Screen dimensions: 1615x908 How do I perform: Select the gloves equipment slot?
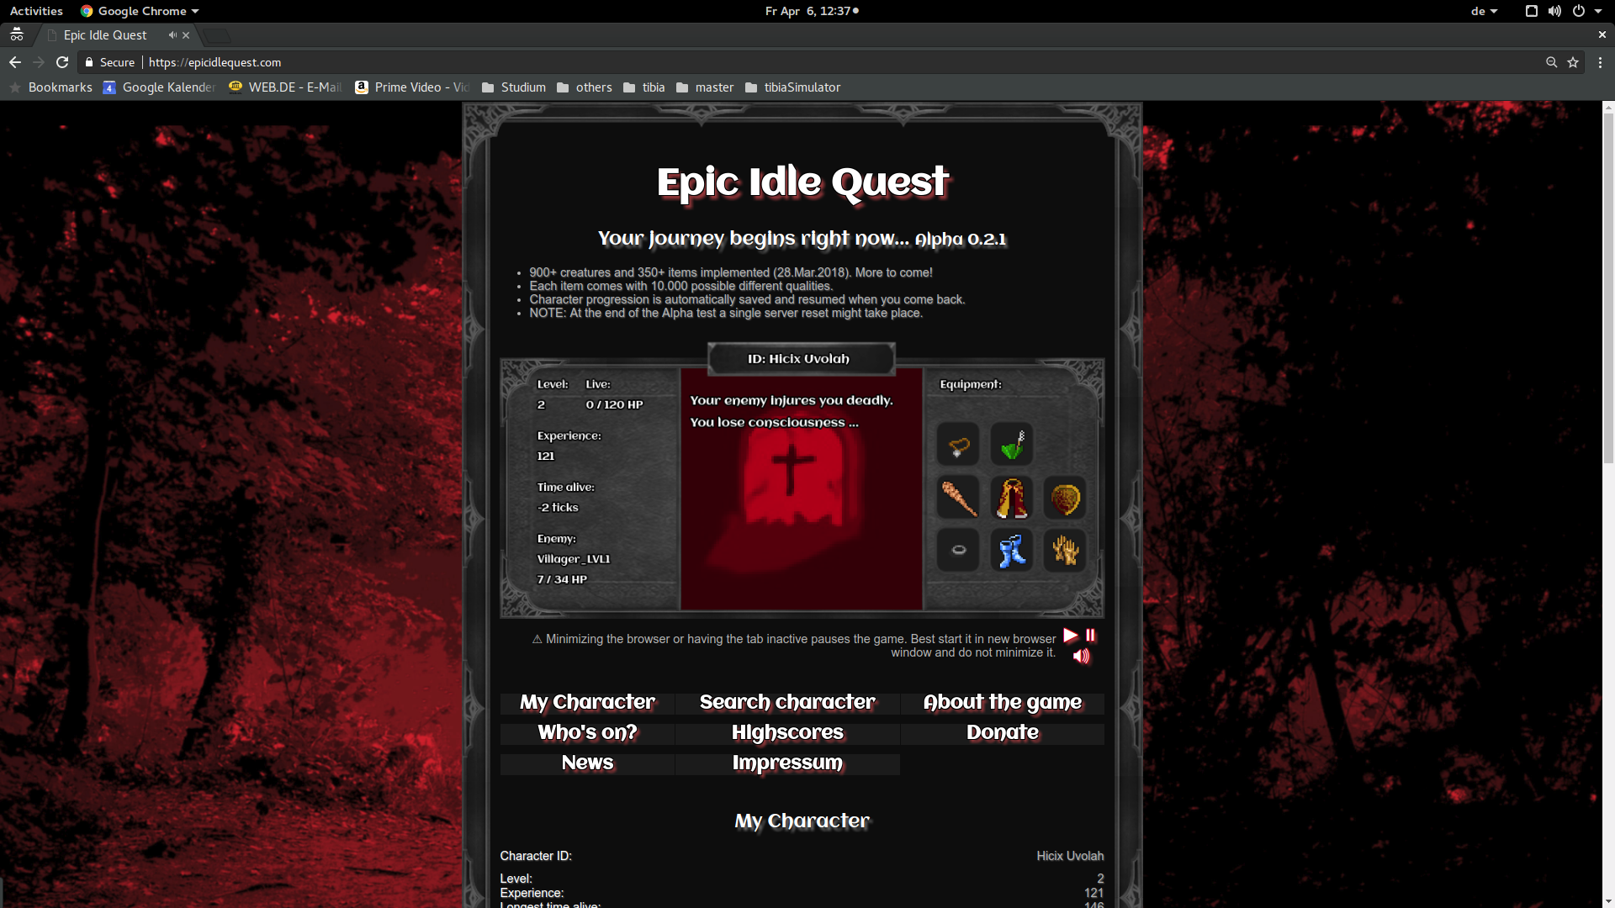(x=1064, y=551)
